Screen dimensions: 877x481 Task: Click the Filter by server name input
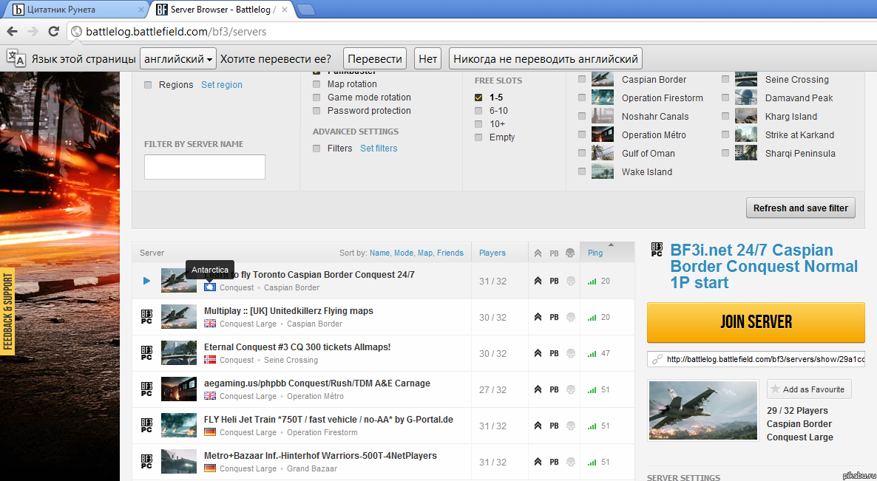pos(205,167)
